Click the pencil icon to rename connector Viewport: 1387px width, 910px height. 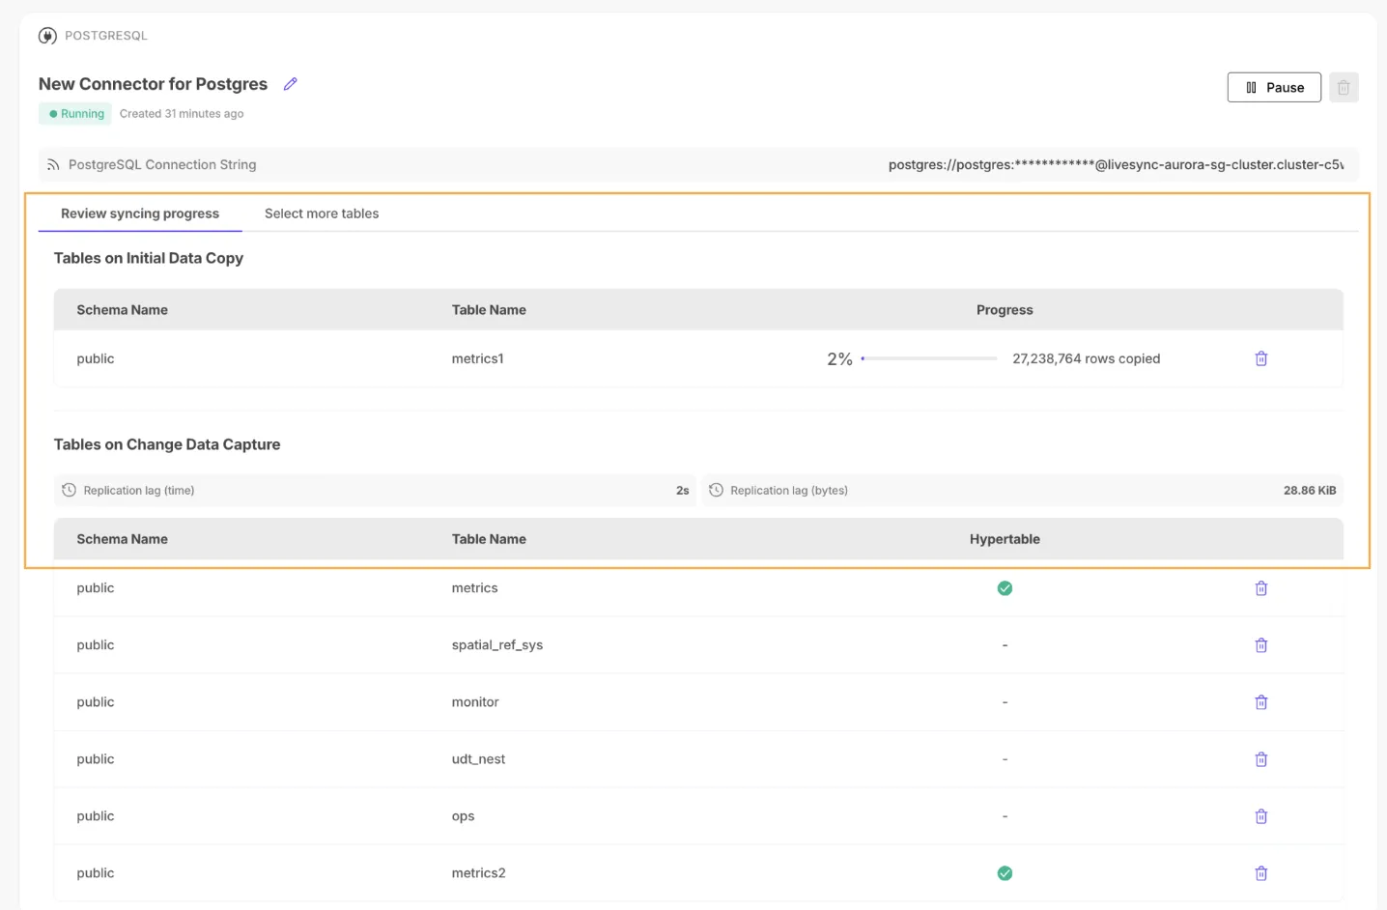point(290,84)
